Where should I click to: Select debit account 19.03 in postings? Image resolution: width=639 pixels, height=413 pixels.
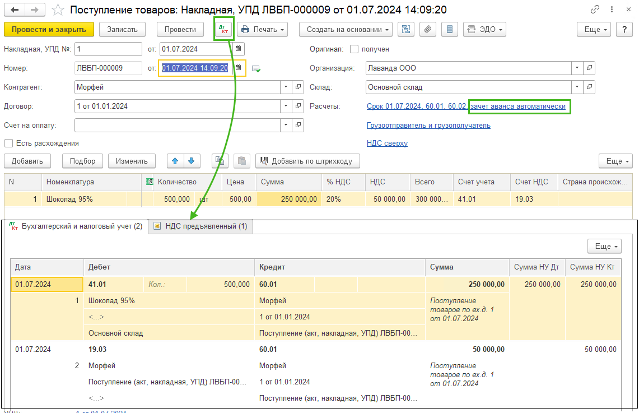[x=97, y=350]
